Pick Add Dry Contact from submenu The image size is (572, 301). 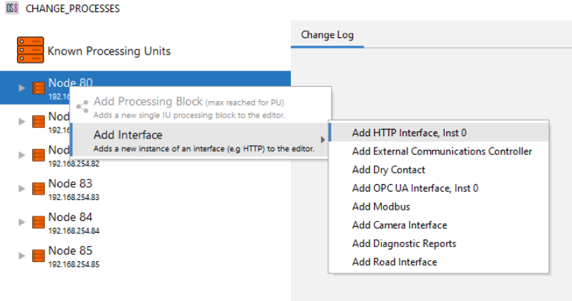pyautogui.click(x=388, y=170)
